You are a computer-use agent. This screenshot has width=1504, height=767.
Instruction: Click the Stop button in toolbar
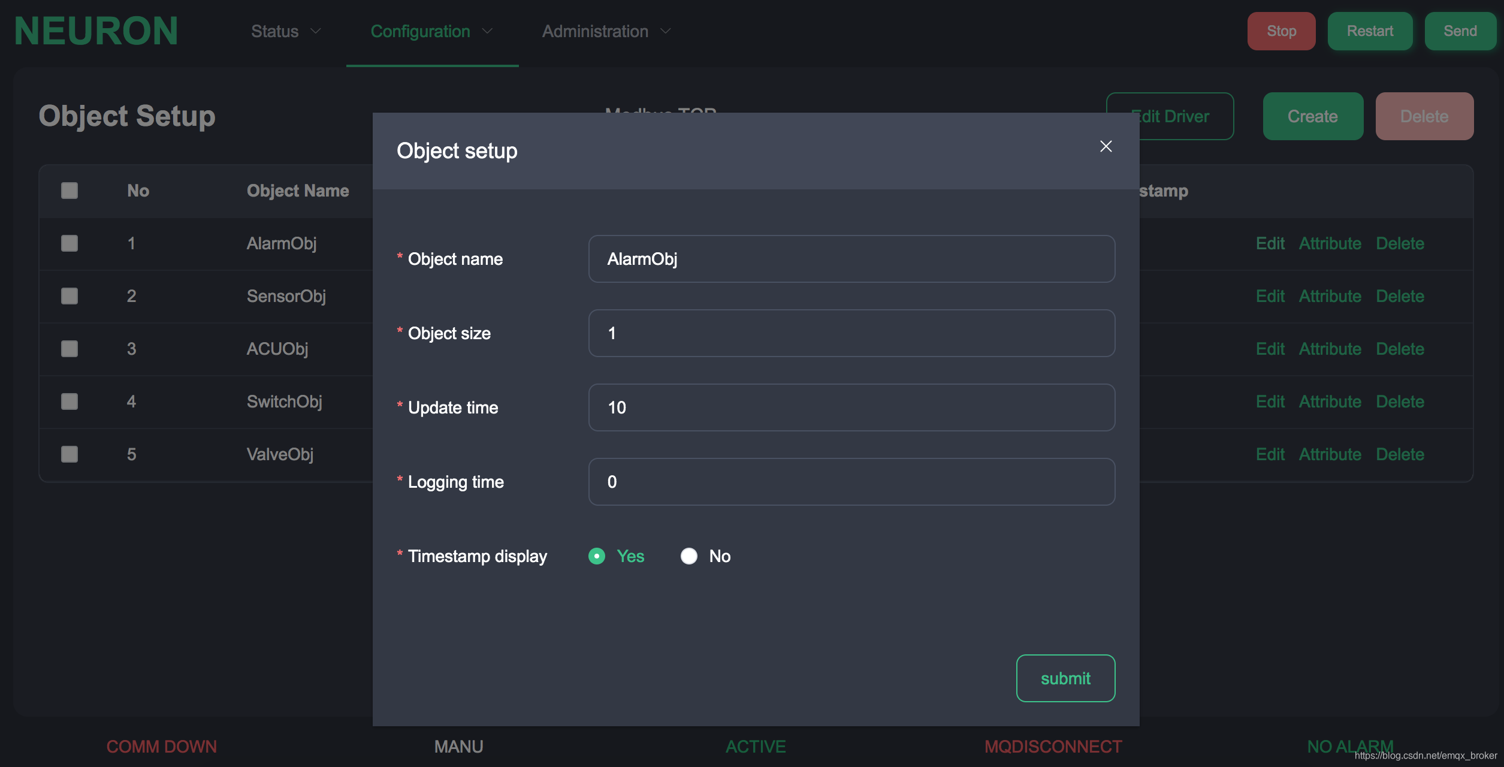point(1281,31)
